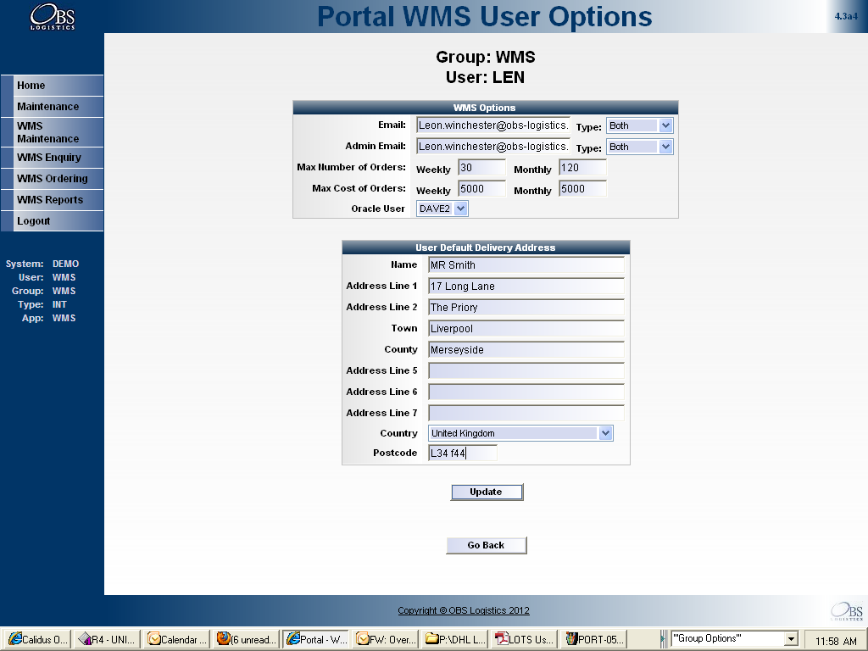Viewport: 868px width, 651px height.
Task: Open Home in the sidebar menu
Action: 52,86
